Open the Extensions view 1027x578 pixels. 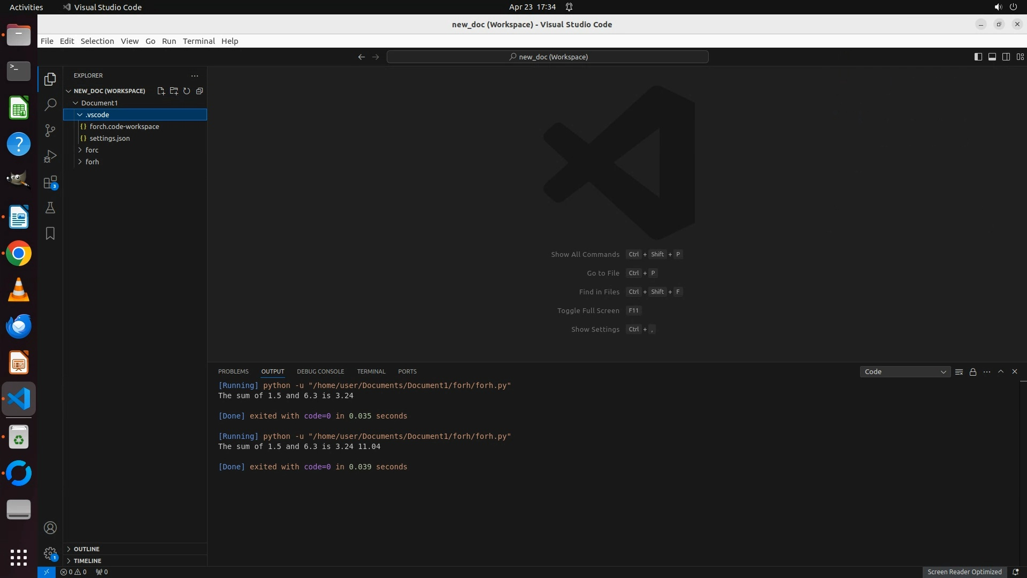click(50, 182)
